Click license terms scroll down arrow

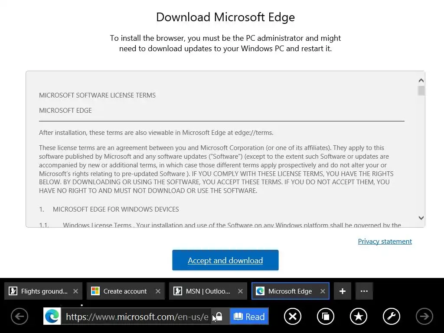421,218
